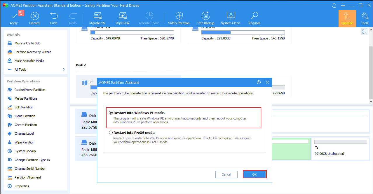Select the C: partition card

[x=86, y=86]
